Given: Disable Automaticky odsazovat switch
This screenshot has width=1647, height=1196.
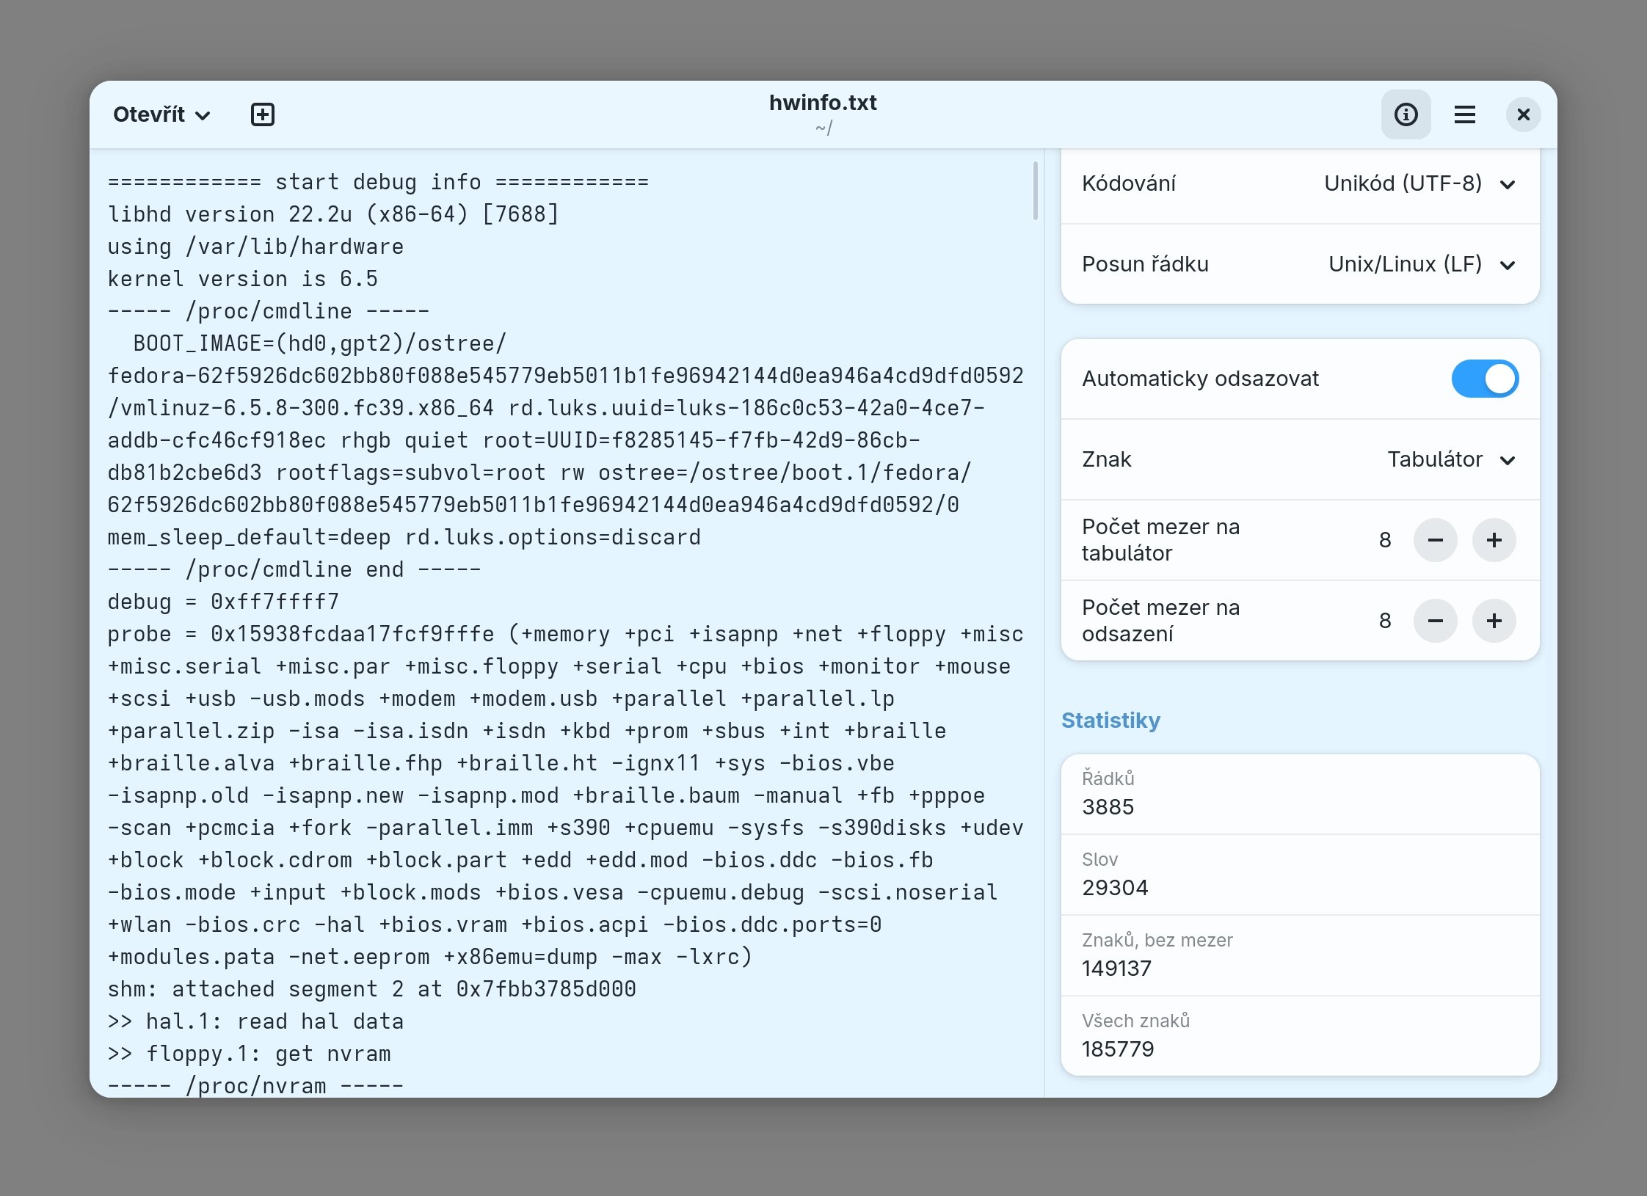Looking at the screenshot, I should 1484,379.
